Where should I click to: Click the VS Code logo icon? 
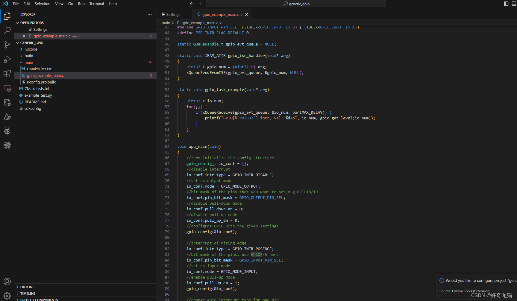5,4
